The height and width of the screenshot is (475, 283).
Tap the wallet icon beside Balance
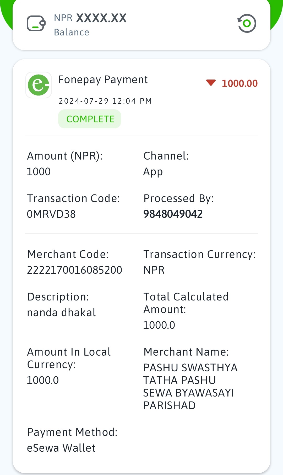(x=36, y=23)
